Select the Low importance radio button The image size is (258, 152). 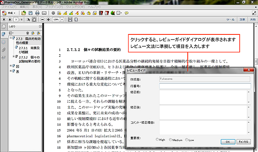[x=187, y=139]
